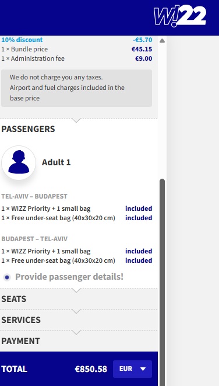219x386 pixels.
Task: Select the BUDAPEST – TEL-AVIV route label
Action: 34,239
